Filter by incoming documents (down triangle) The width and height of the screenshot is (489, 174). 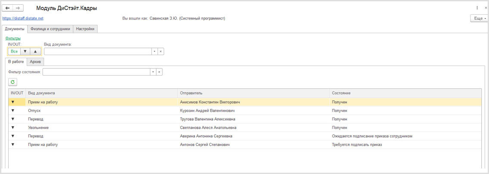click(x=25, y=51)
